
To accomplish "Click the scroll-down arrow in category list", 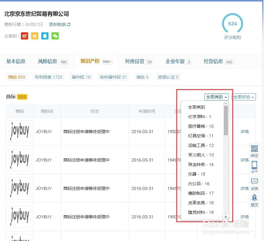I will pos(226,217).
